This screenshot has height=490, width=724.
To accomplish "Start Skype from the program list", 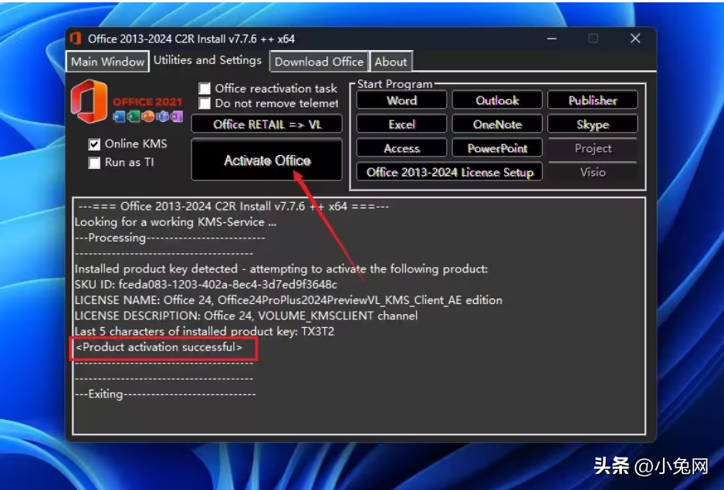I will [593, 124].
